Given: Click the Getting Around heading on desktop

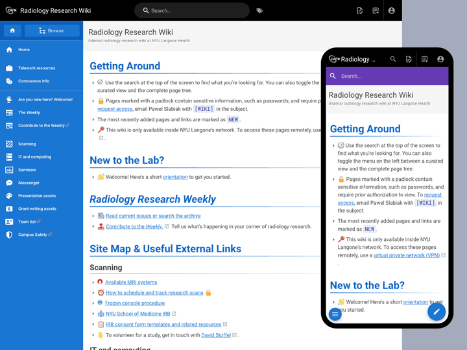Looking at the screenshot, I should coord(125,65).
